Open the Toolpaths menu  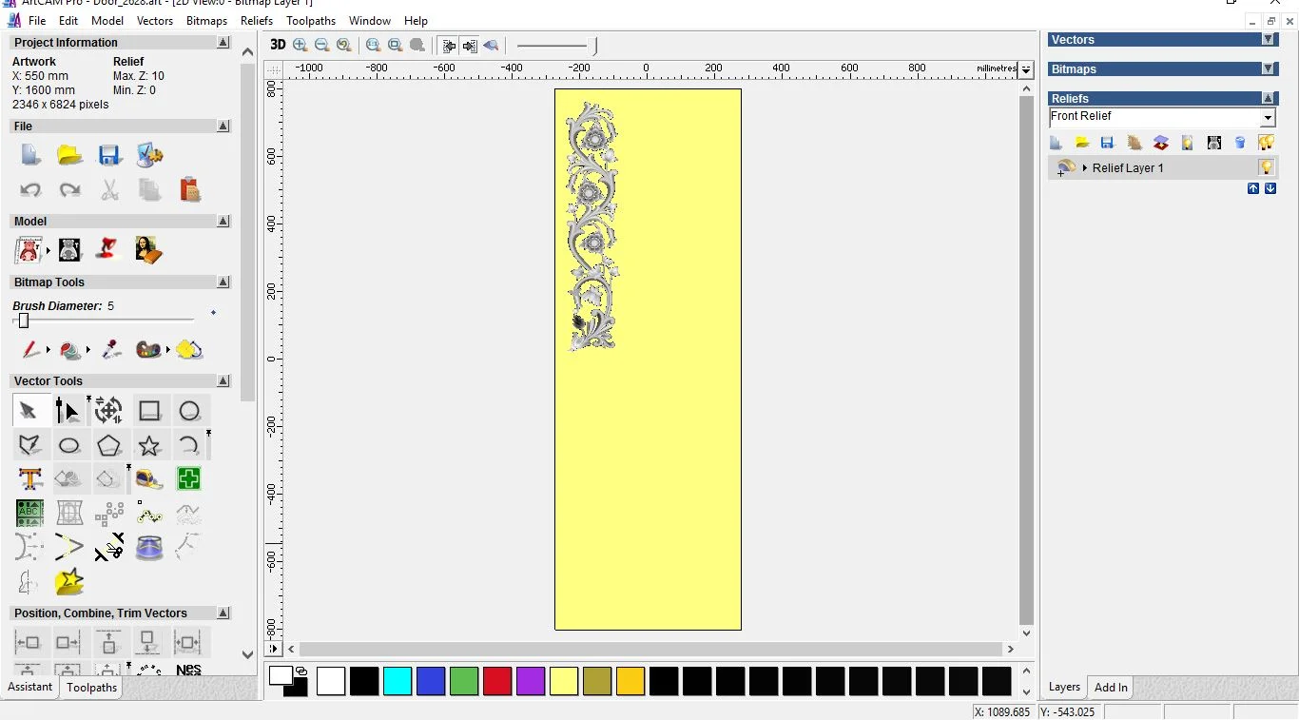click(x=311, y=20)
